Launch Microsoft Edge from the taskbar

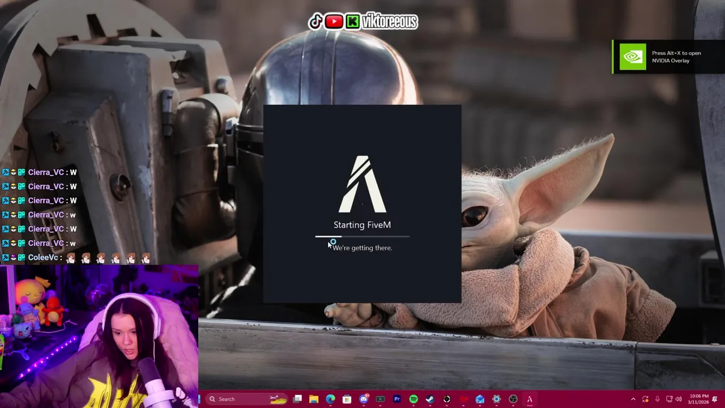tap(331, 399)
